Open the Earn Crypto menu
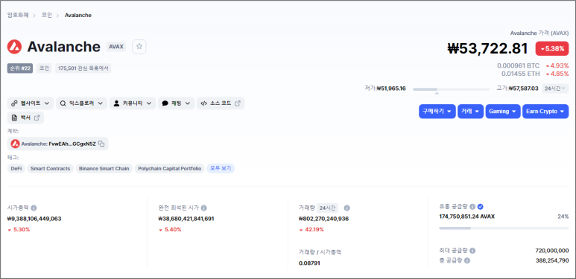 [x=545, y=112]
